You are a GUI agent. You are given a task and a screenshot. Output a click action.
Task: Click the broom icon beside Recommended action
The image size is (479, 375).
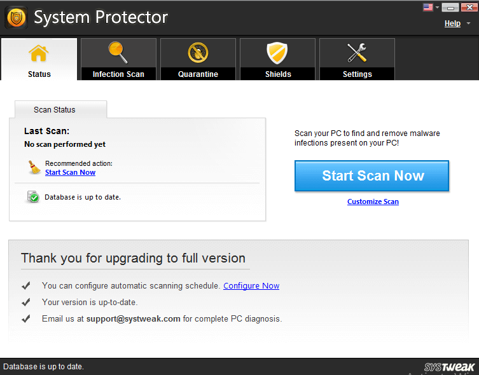point(34,168)
